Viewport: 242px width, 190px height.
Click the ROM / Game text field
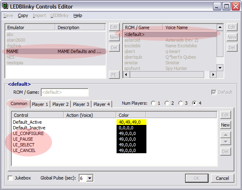[x=65, y=92]
